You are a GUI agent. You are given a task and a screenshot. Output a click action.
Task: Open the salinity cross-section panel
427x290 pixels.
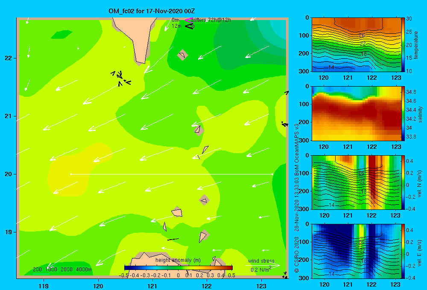[356, 113]
